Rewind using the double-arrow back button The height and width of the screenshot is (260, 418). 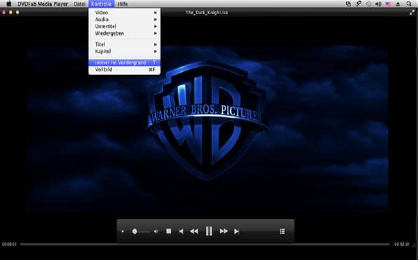(194, 231)
